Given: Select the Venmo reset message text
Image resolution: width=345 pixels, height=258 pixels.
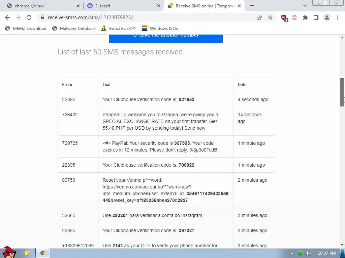Looking at the screenshot, I should [165, 190].
